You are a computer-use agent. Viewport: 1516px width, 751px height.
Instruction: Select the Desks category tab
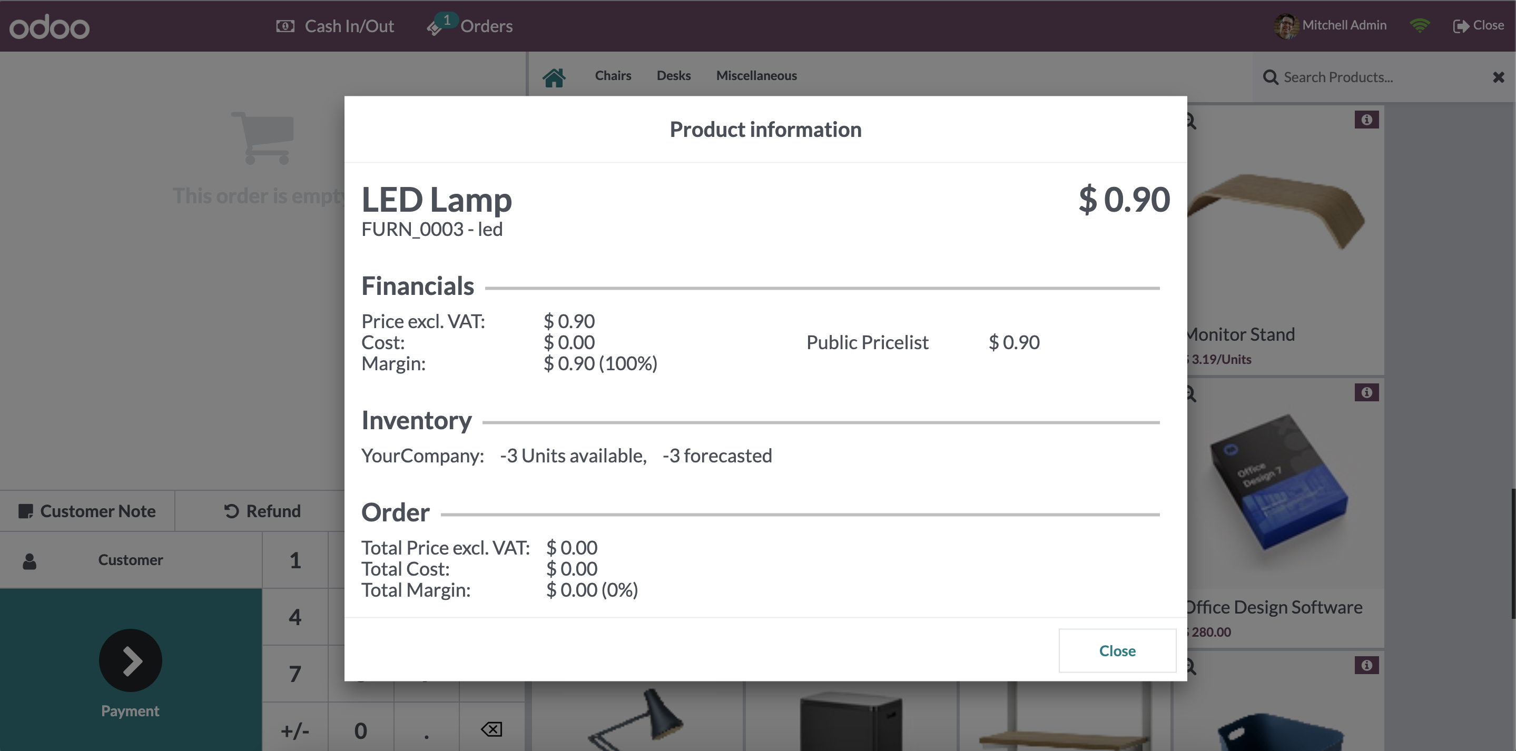(x=673, y=75)
